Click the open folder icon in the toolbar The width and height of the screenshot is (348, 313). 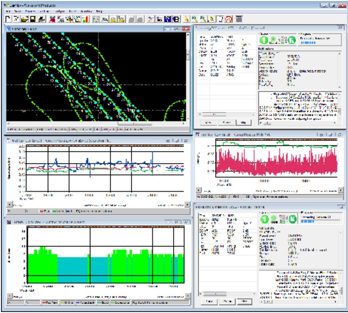click(23, 19)
